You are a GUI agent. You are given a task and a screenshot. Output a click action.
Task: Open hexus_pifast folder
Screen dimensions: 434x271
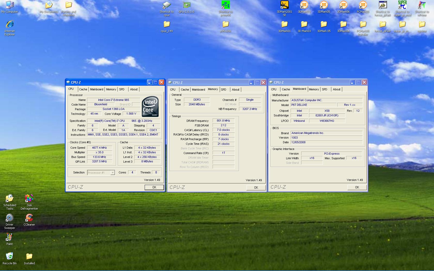(383, 26)
